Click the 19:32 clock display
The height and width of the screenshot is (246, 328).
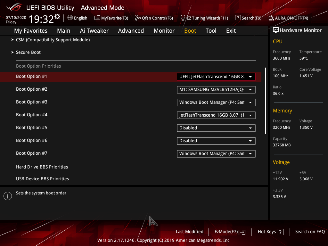[41, 19]
